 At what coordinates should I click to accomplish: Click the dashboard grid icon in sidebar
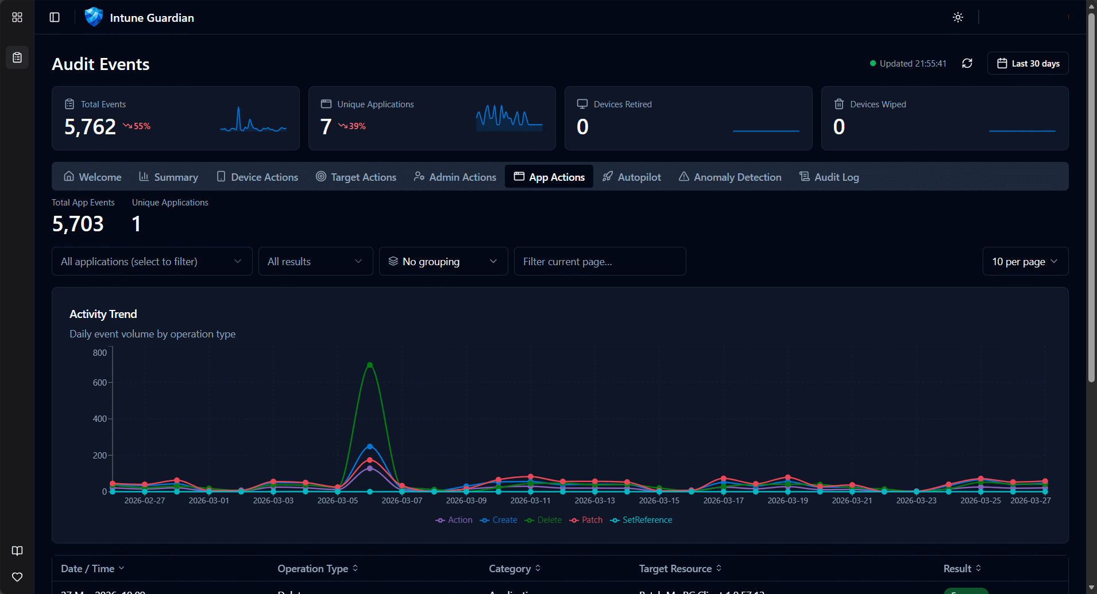pos(17,17)
